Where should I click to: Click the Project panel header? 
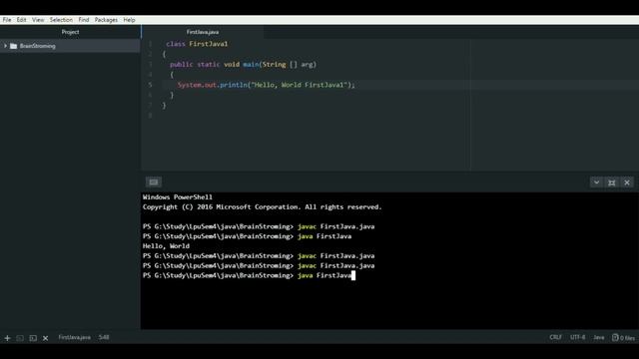click(x=70, y=32)
